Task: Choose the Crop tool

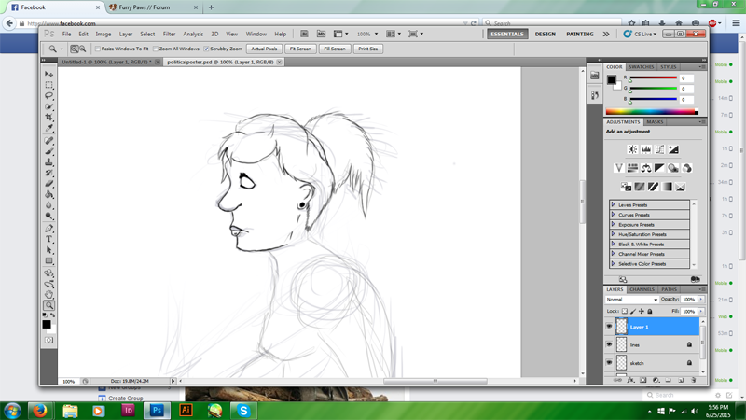Action: click(x=49, y=119)
